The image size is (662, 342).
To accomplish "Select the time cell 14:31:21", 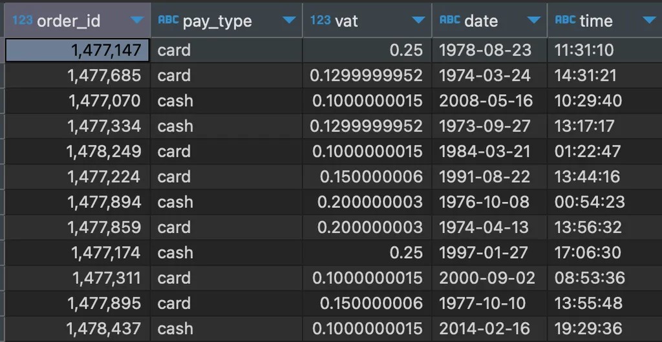I will [604, 75].
